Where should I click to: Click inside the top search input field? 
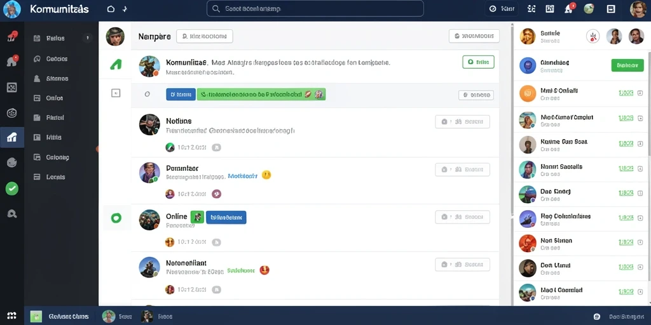pyautogui.click(x=315, y=8)
